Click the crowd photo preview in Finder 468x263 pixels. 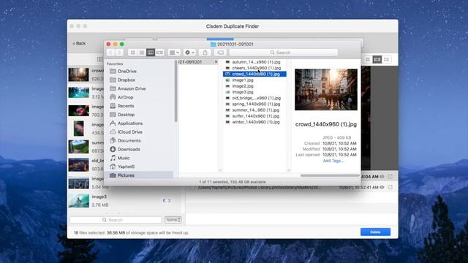click(x=326, y=89)
